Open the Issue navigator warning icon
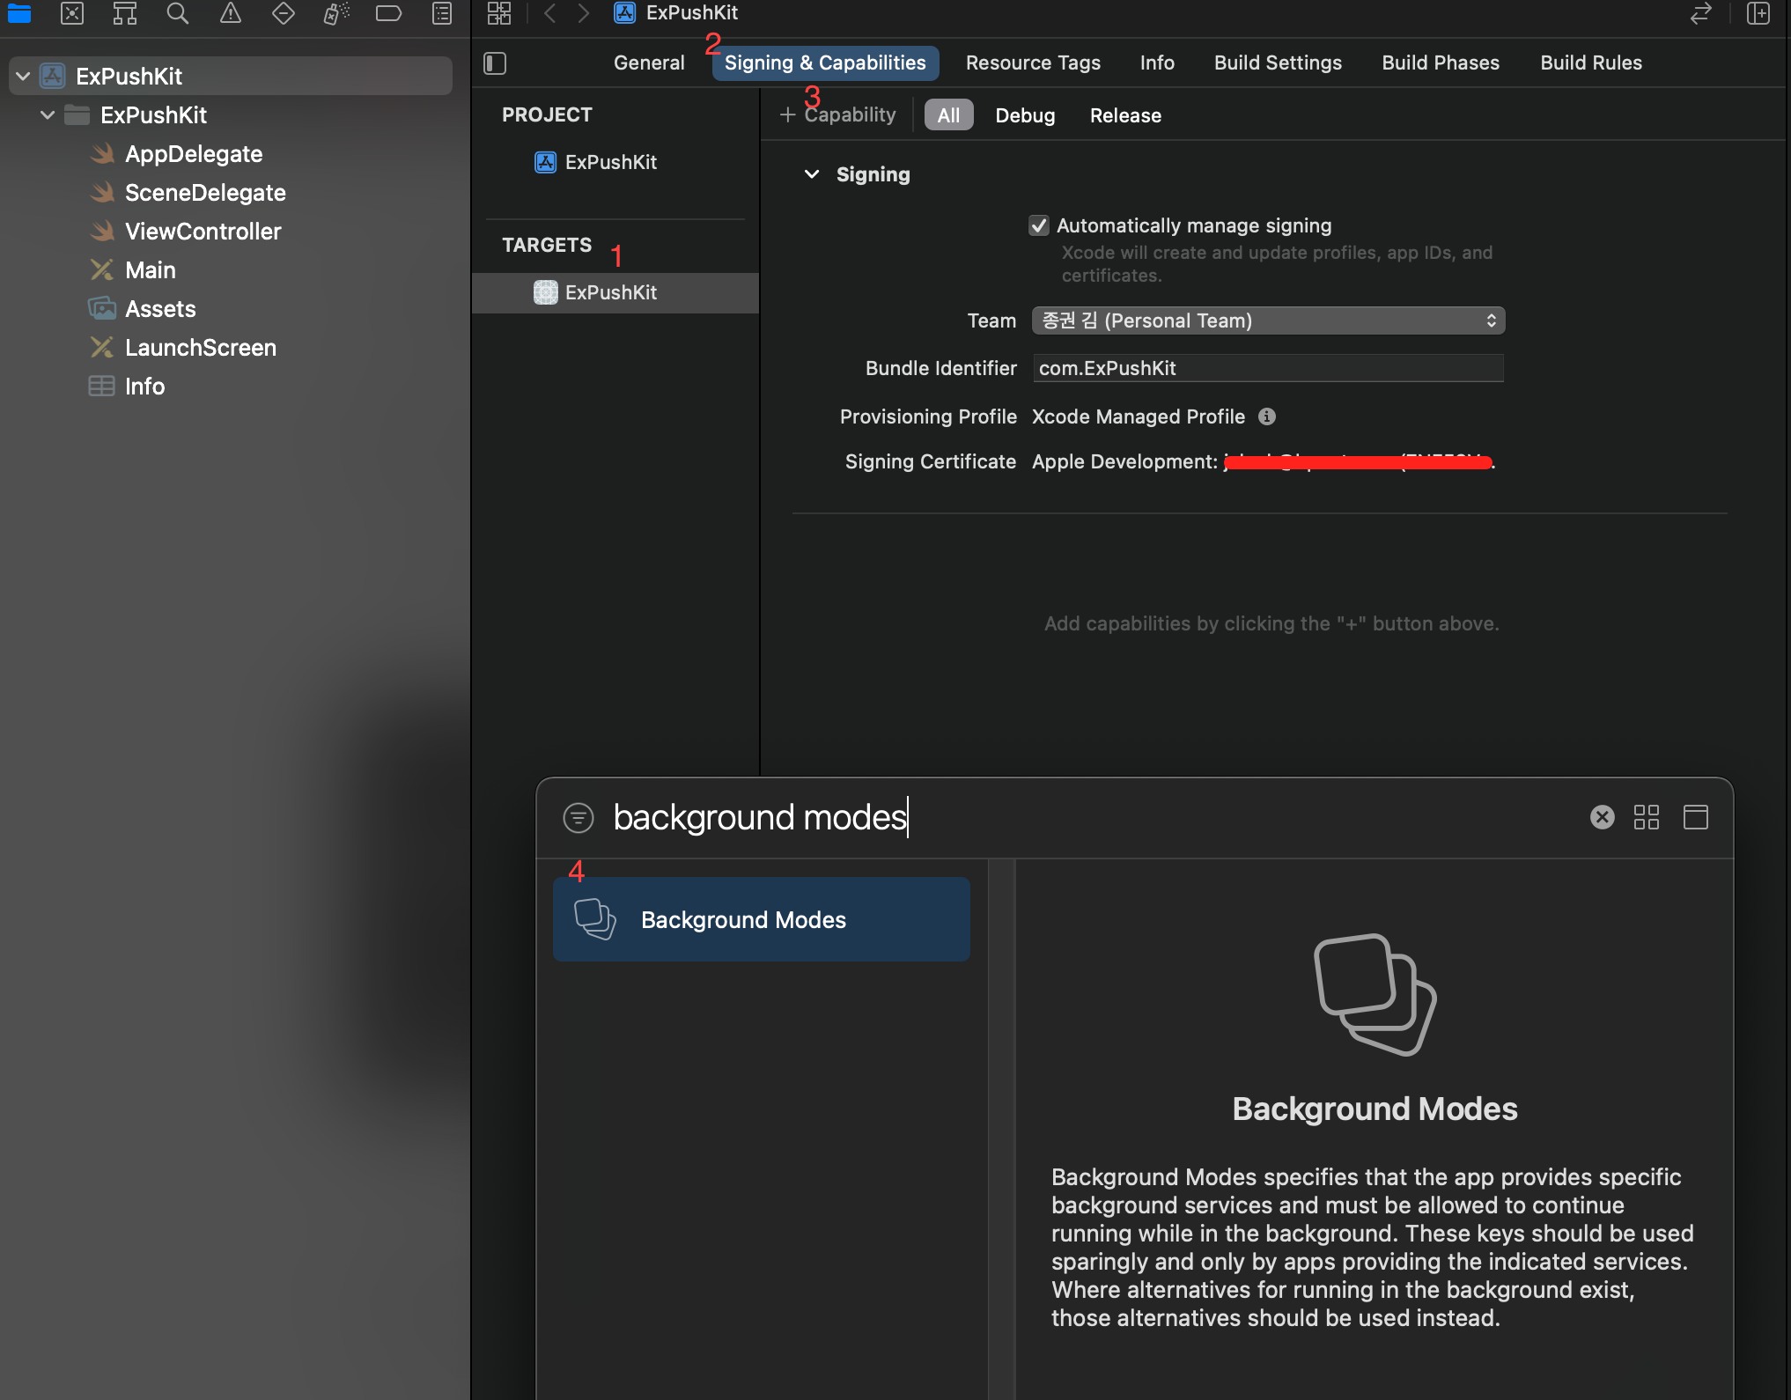 pyautogui.click(x=230, y=13)
